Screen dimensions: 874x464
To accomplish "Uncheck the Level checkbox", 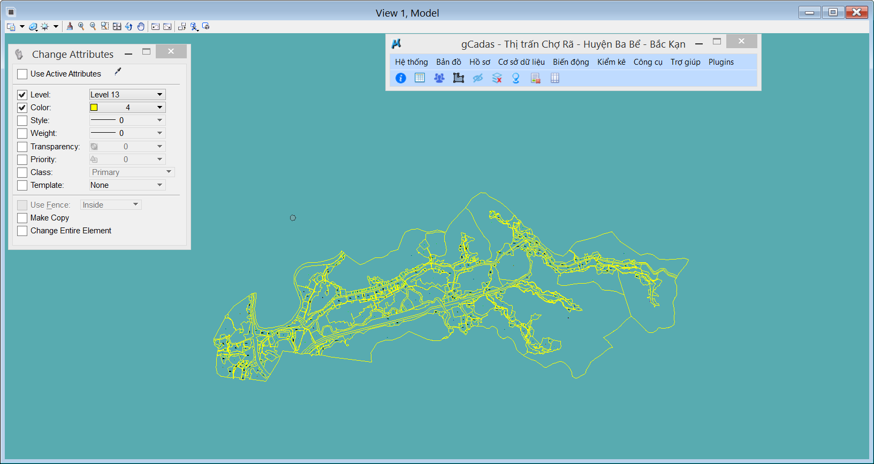I will (22, 95).
